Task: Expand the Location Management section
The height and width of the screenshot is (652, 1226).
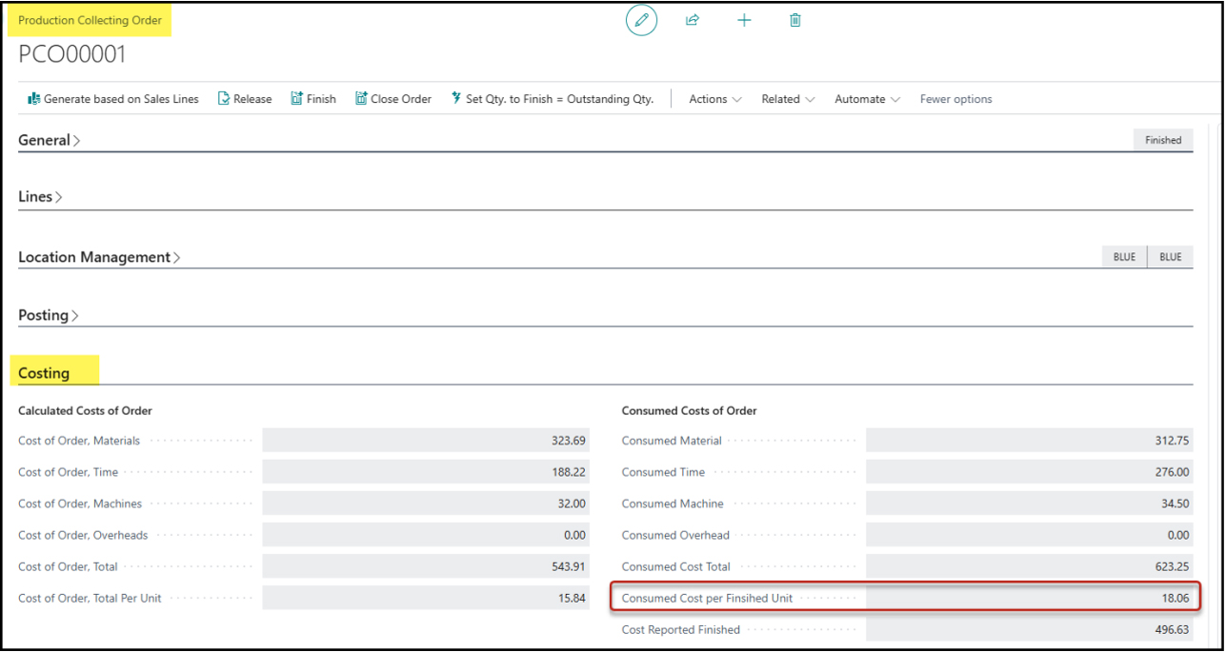Action: click(99, 257)
